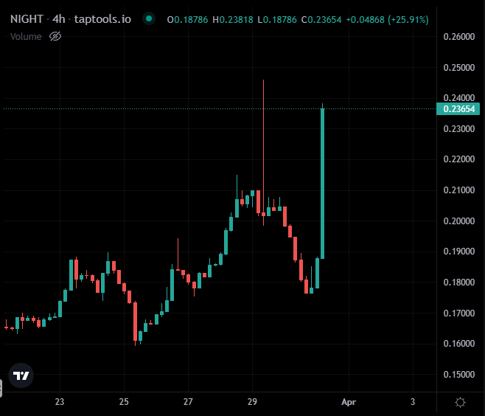This screenshot has width=485, height=416.
Task: Click the 3 date label on time axis
Action: click(x=413, y=402)
